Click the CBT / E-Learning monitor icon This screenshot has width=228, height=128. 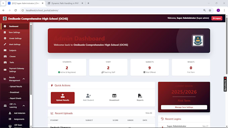(x=5, y=106)
